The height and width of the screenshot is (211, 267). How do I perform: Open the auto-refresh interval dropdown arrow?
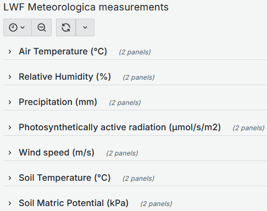pyautogui.click(x=85, y=27)
